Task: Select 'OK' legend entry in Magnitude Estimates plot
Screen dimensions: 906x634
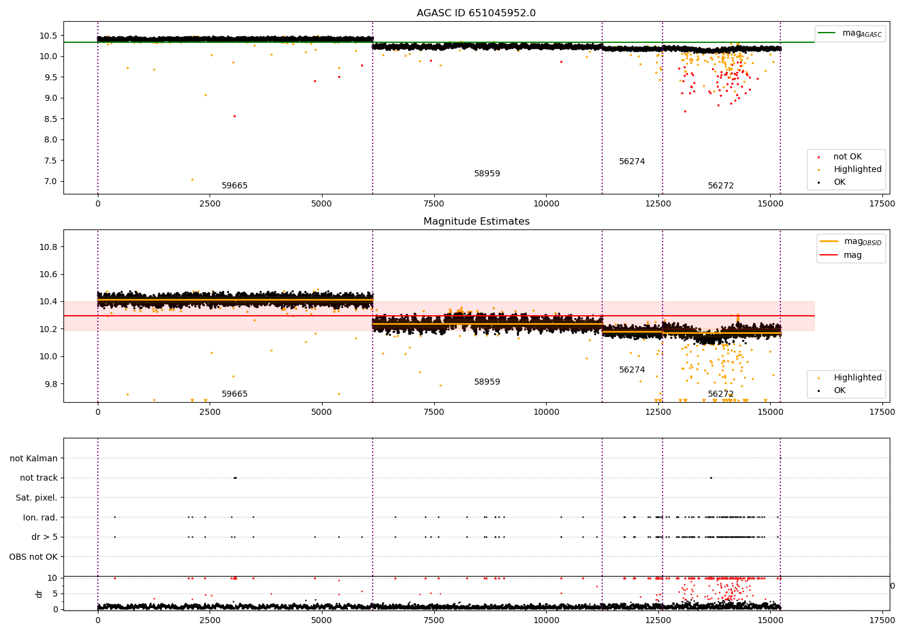Action: pyautogui.click(x=840, y=391)
